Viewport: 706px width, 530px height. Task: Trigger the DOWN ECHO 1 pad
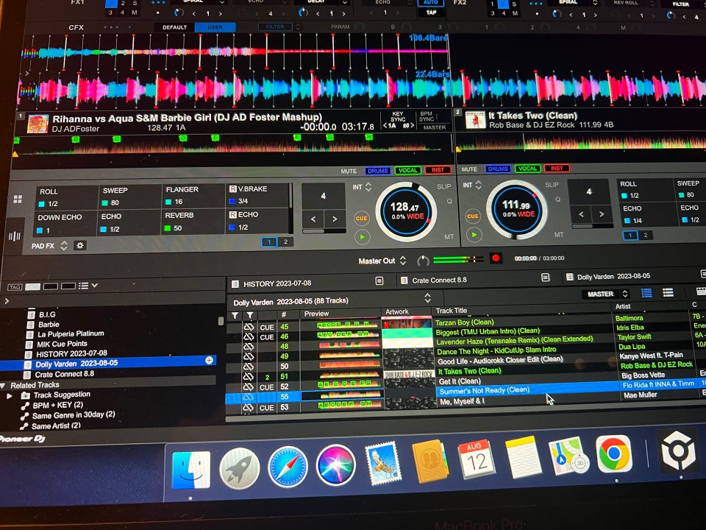65,224
